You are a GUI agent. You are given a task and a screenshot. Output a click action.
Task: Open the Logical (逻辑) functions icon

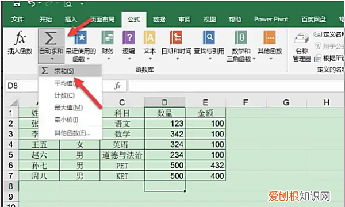[x=128, y=37]
